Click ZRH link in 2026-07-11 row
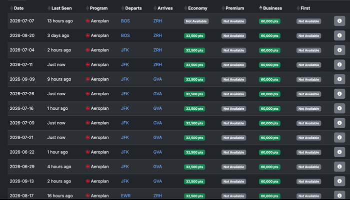The height and width of the screenshot is (200, 350). pos(157,64)
